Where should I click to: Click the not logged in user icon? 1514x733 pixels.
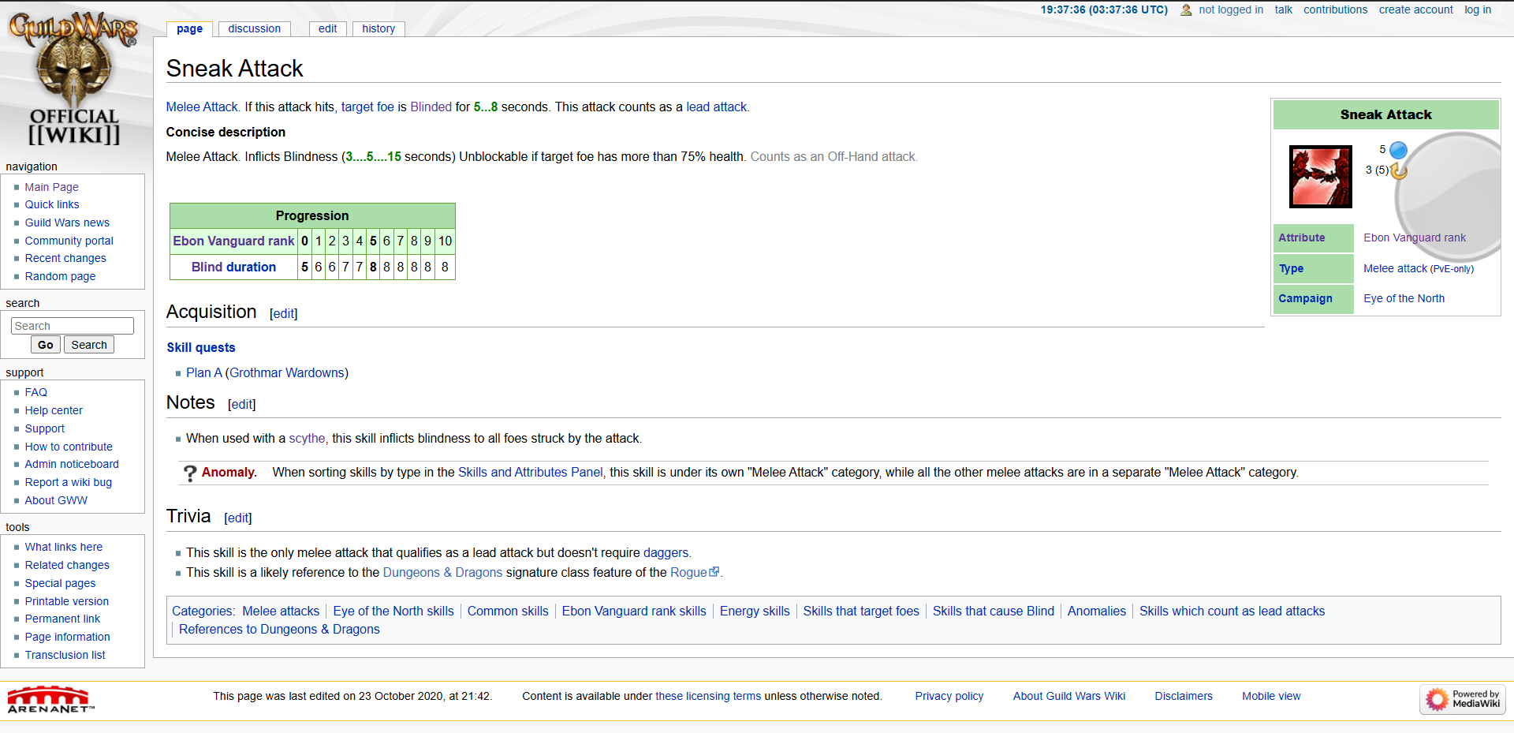(x=1186, y=10)
